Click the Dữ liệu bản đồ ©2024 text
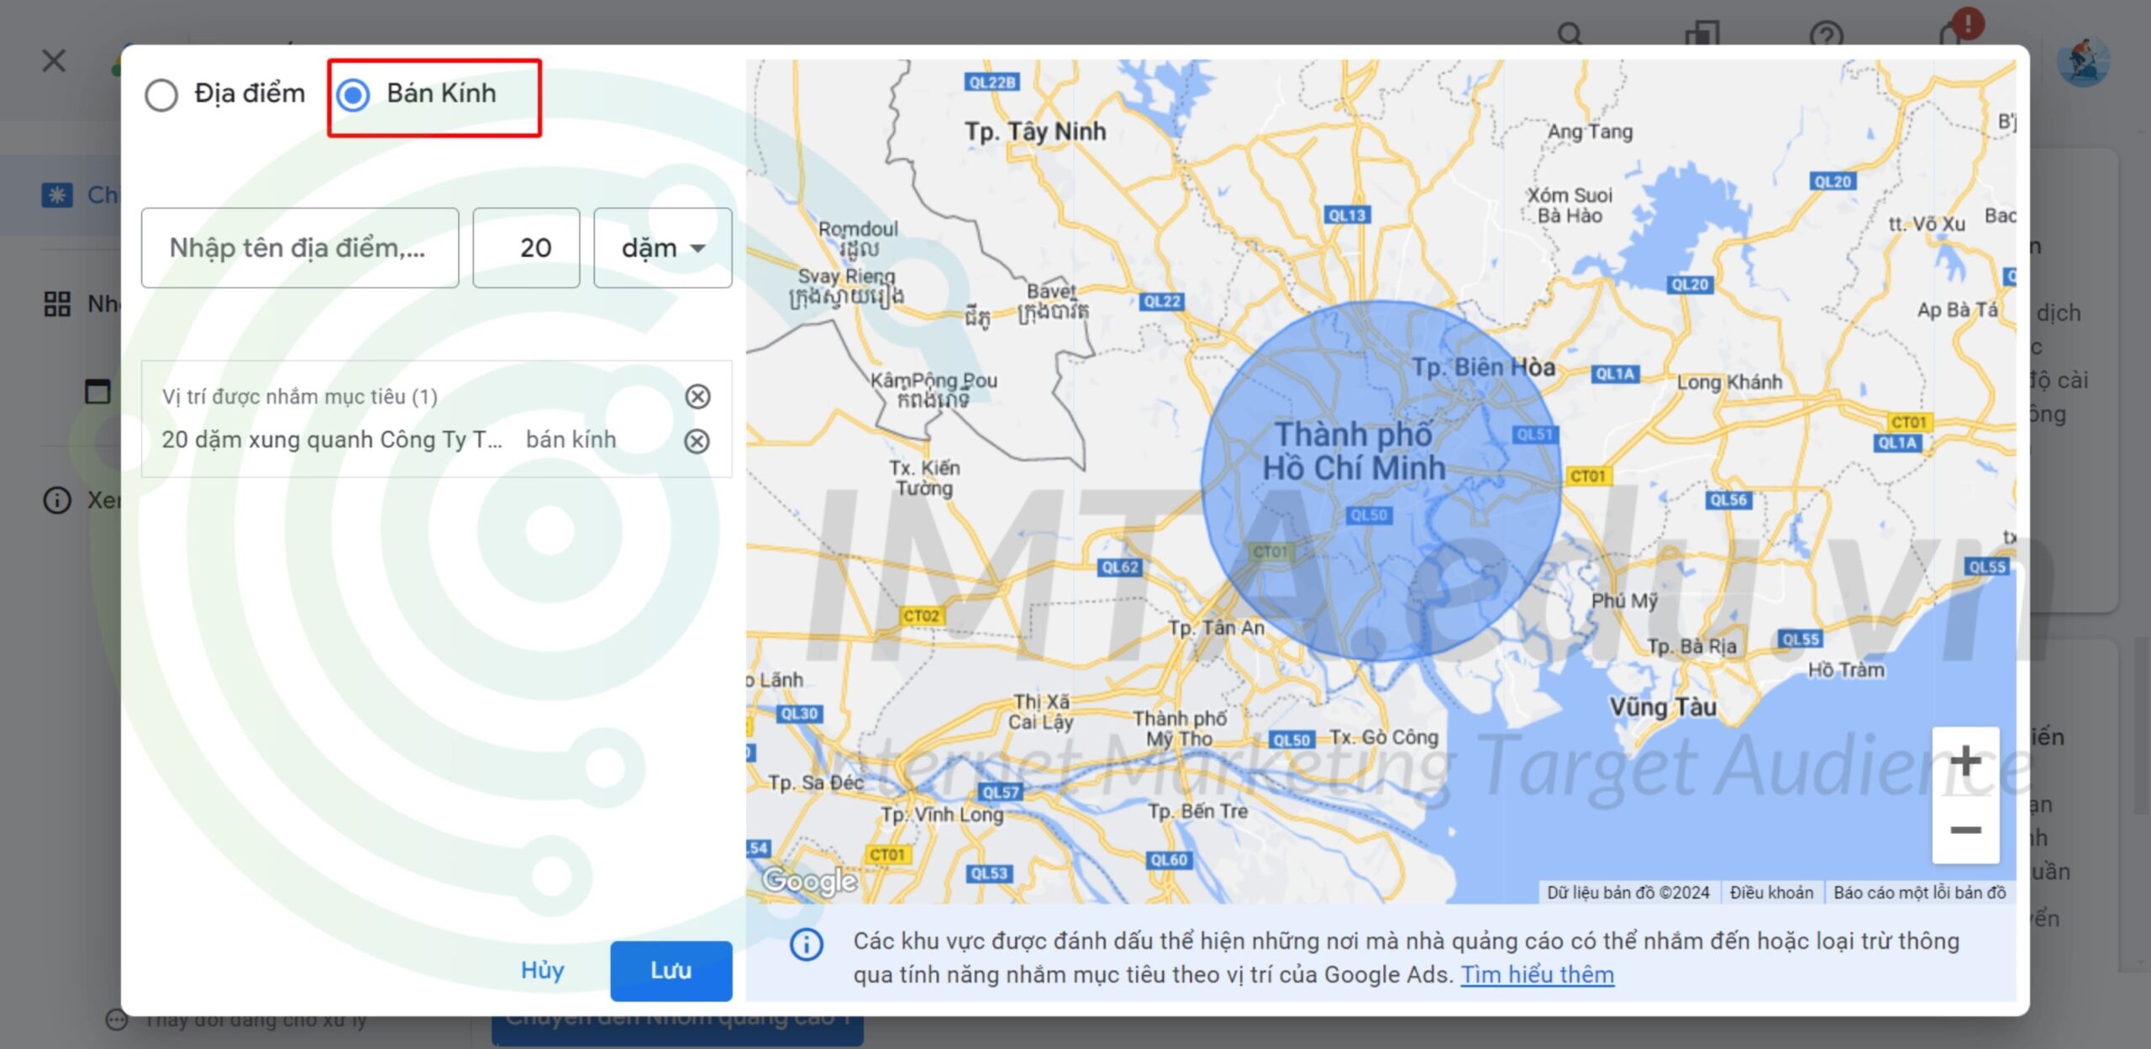 1628,893
